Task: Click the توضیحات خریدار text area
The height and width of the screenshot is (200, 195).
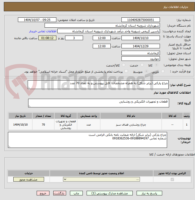Action: 87,140
